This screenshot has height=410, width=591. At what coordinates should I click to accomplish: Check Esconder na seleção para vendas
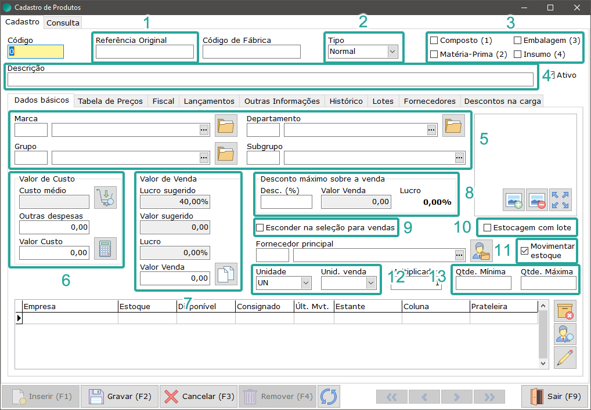pos(260,227)
